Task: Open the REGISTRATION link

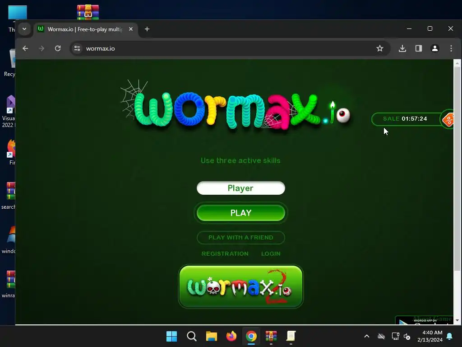Action: [x=225, y=254]
